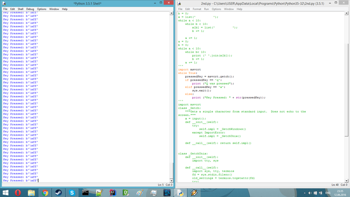Image resolution: width=350 pixels, height=197 pixels.
Task: Switch to Skype in taskbar
Action: pos(72,193)
